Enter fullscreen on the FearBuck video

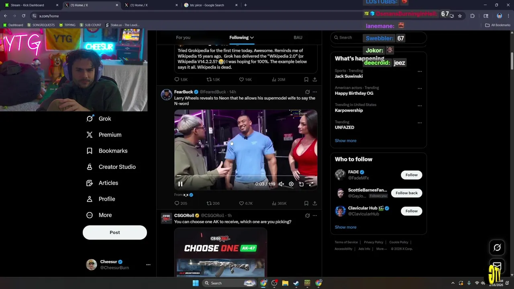pyautogui.click(x=311, y=184)
